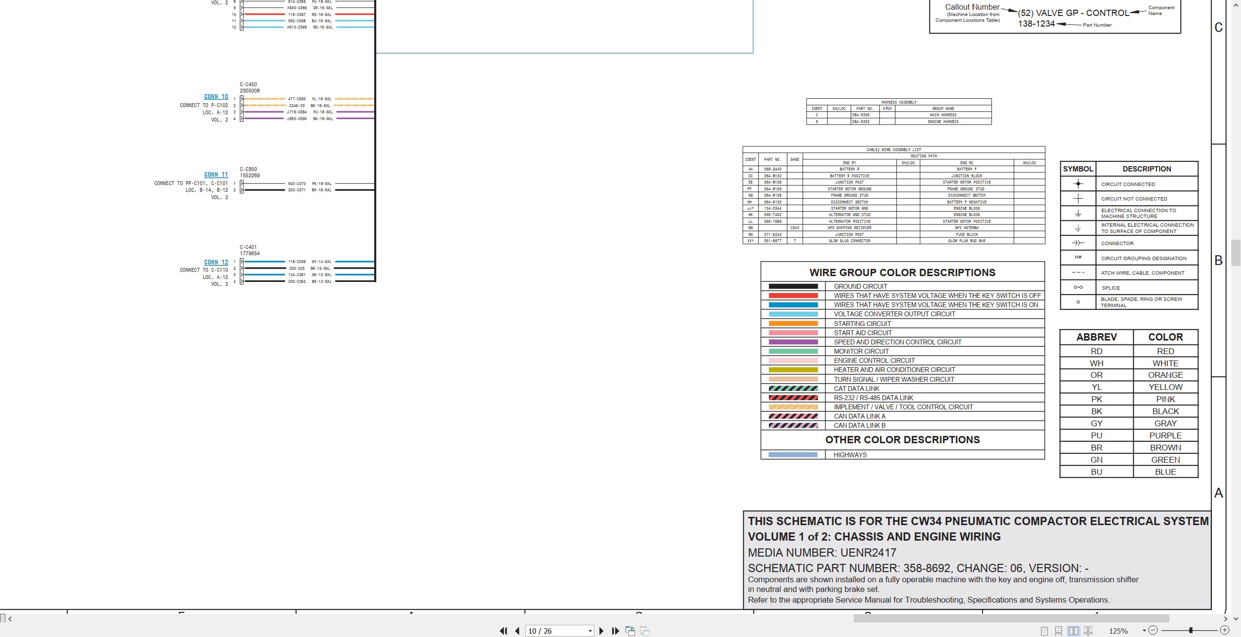Image resolution: width=1241 pixels, height=637 pixels.
Task: Click the striped CAT Data Link swatch
Action: pyautogui.click(x=793, y=388)
